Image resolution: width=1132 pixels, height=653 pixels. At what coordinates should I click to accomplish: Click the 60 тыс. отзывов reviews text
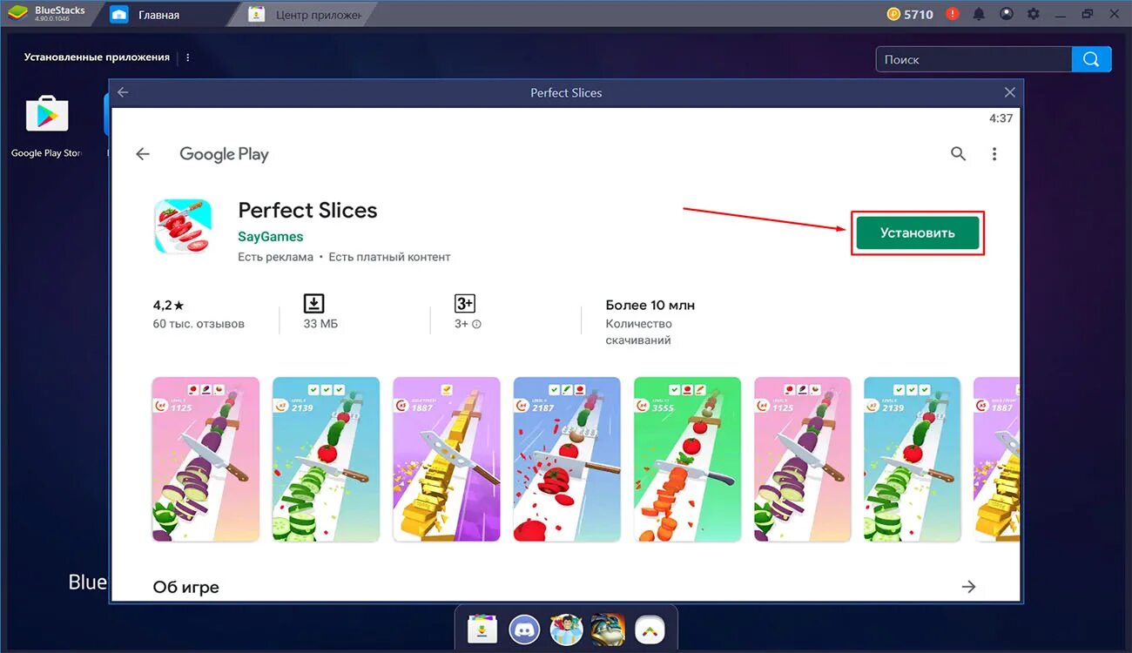coord(199,324)
